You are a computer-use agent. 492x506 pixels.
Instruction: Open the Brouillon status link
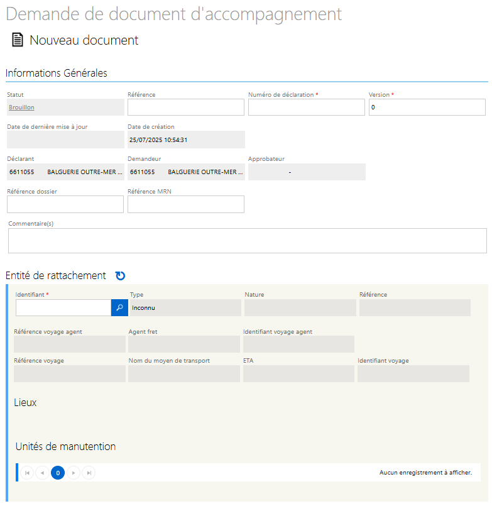point(21,107)
